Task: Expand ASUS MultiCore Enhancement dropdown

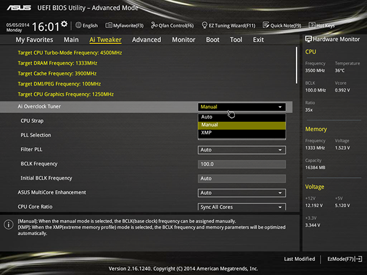Action: pyautogui.click(x=242, y=193)
